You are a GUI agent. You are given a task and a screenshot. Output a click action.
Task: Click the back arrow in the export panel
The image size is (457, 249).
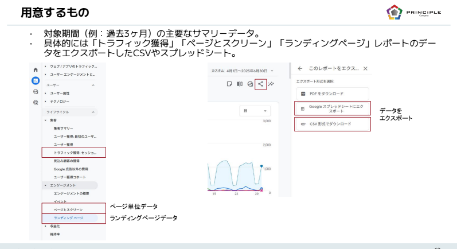pos(299,68)
